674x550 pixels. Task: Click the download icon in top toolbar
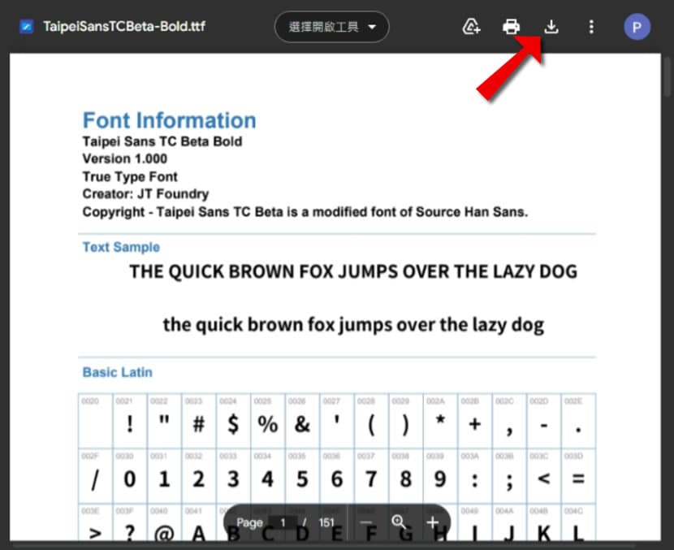(551, 27)
